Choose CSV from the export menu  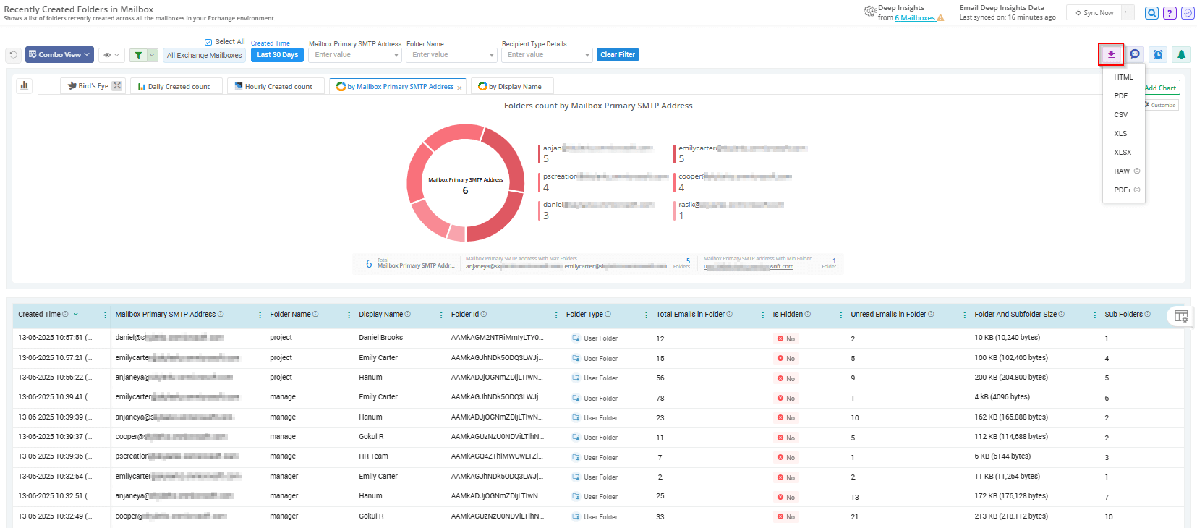tap(1120, 115)
